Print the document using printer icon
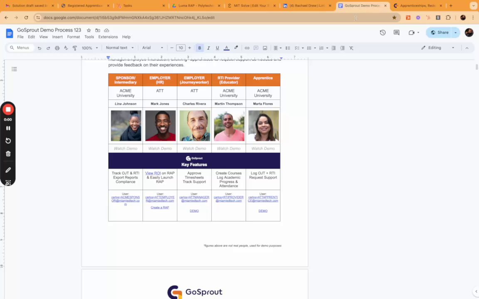 point(57,48)
